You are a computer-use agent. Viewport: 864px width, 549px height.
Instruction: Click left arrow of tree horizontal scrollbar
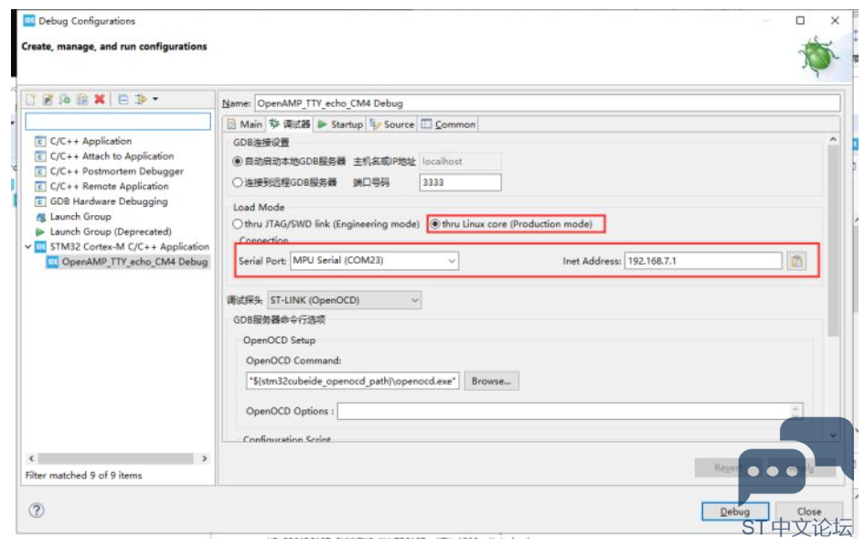[x=31, y=458]
